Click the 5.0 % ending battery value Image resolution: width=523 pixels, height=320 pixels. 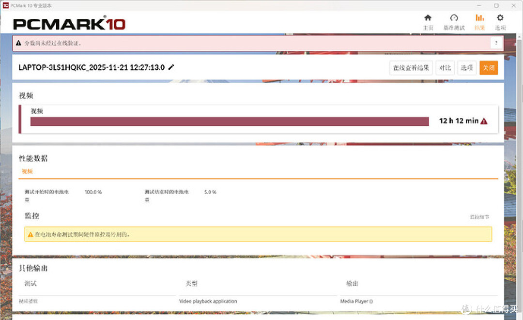(210, 192)
